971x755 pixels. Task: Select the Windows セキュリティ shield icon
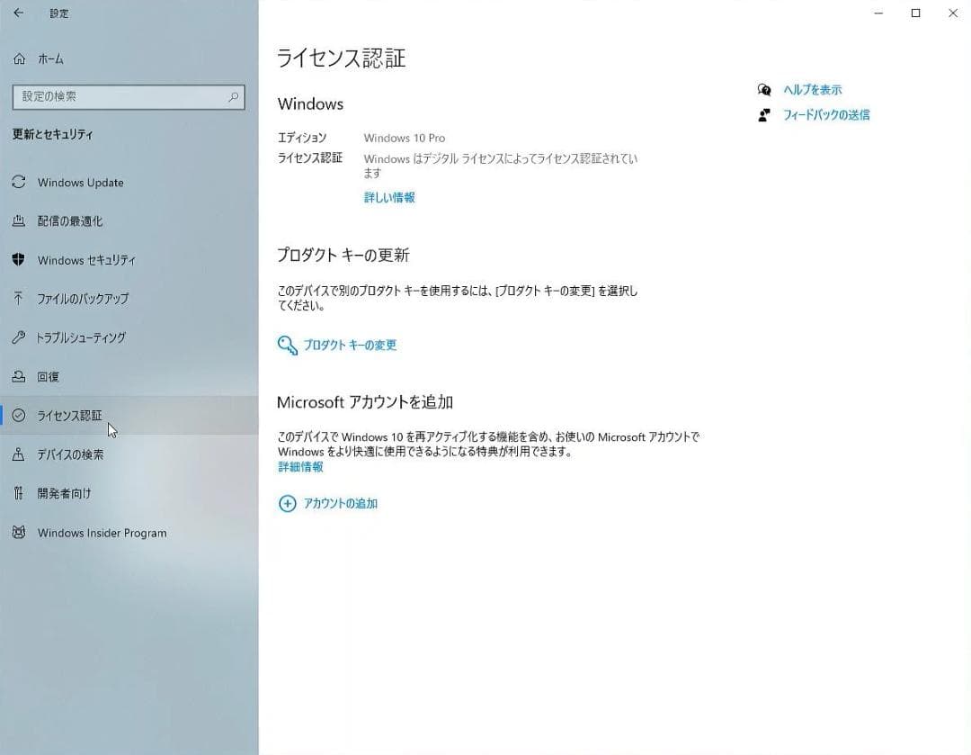point(18,260)
